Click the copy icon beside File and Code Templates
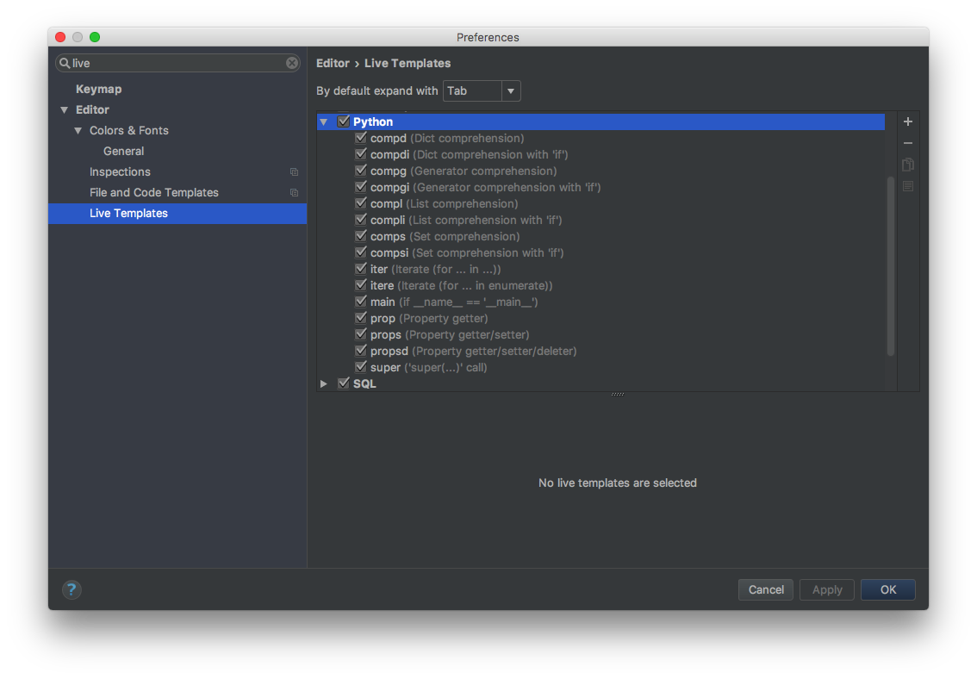This screenshot has height=679, width=977. click(x=294, y=193)
